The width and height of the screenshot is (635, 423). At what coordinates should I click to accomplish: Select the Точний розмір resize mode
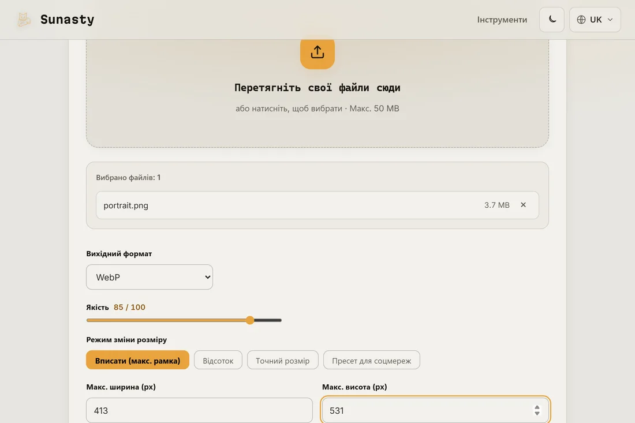pos(283,360)
